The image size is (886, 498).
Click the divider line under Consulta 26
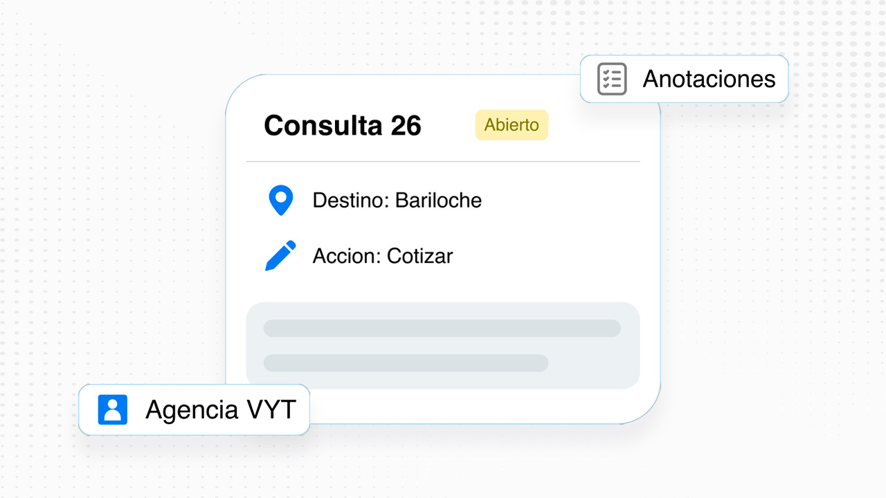pyautogui.click(x=443, y=161)
